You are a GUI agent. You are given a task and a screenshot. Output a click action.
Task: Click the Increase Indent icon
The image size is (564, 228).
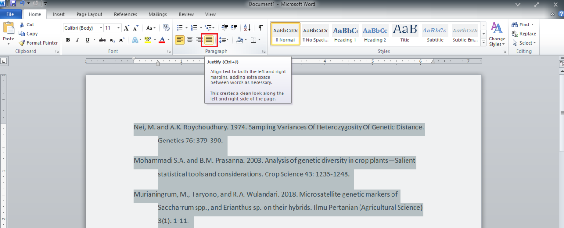pyautogui.click(x=235, y=28)
